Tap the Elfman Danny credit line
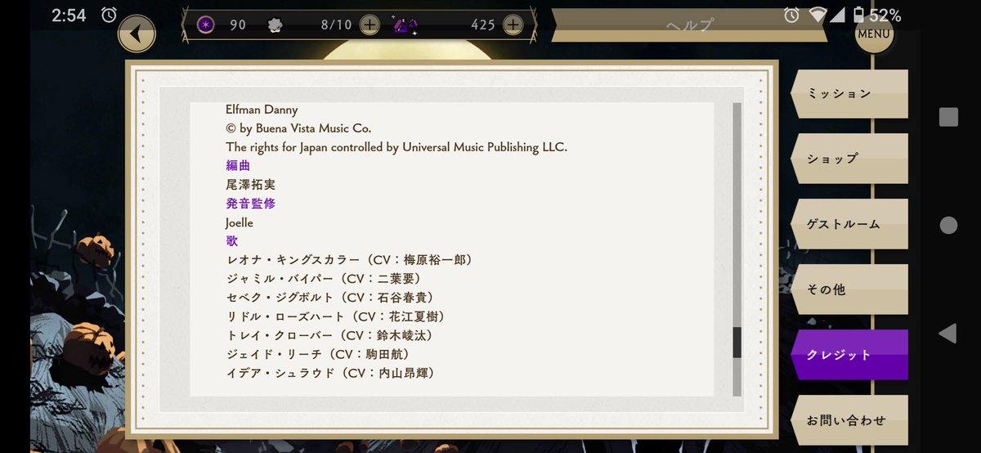 pos(262,110)
